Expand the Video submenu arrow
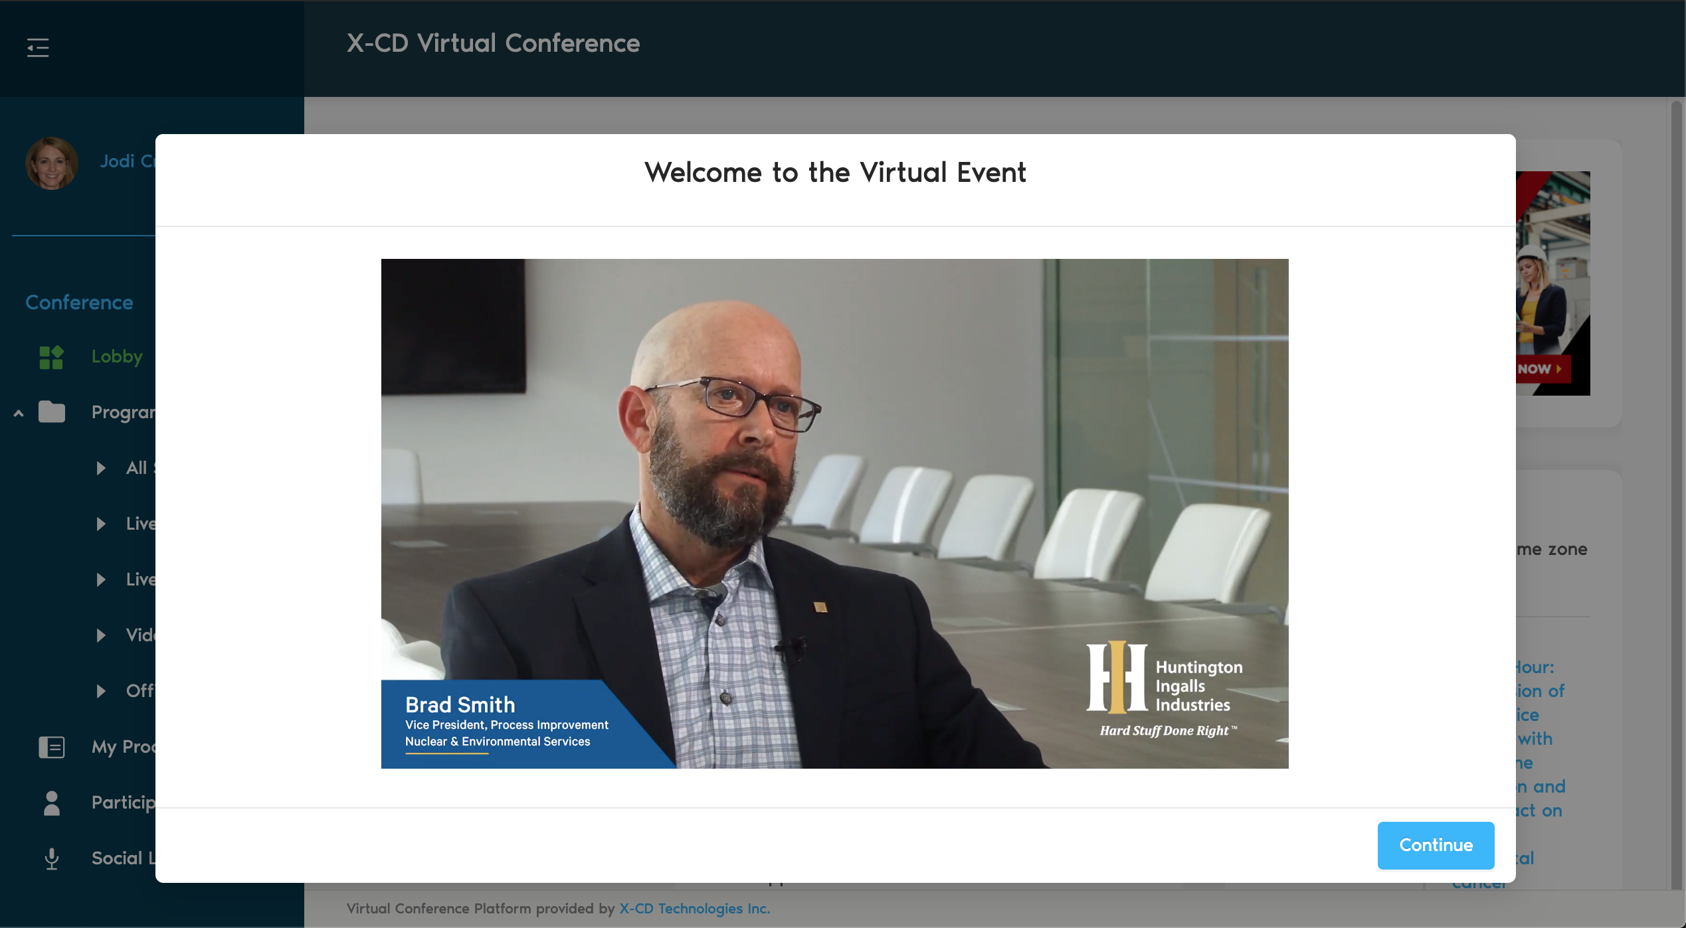Screen dimensions: 1686x928 101,635
